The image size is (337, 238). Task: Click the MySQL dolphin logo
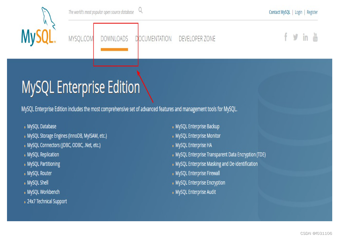38,27
